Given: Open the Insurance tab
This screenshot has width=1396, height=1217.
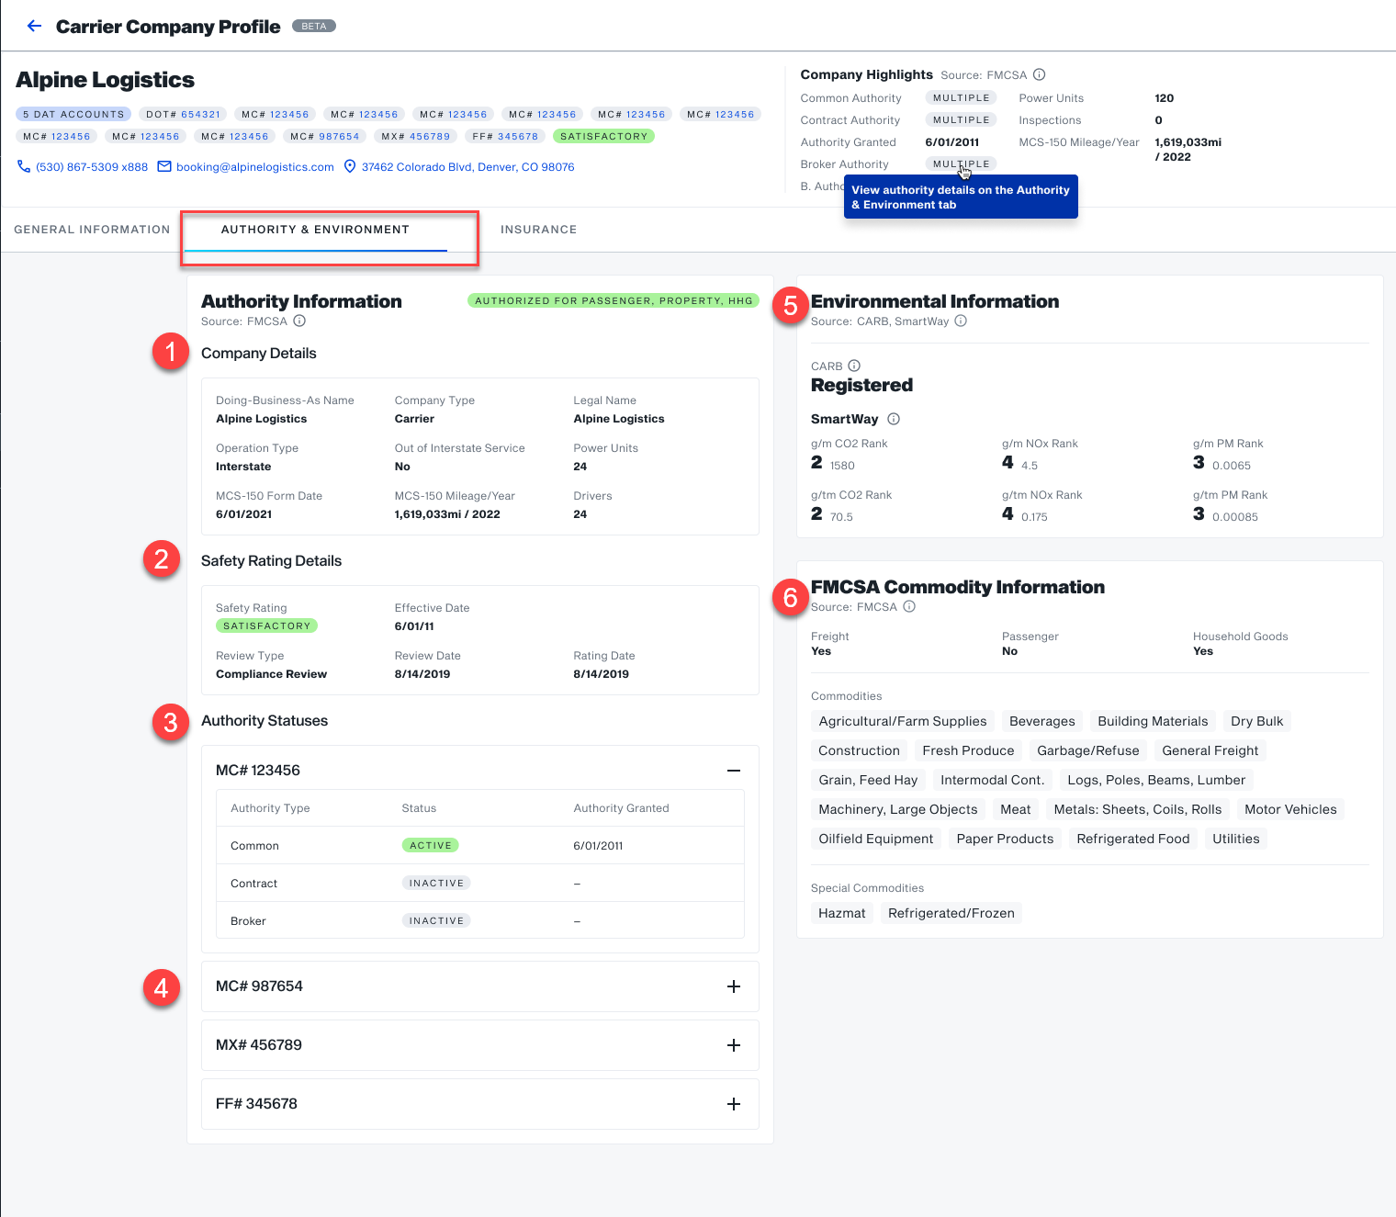Looking at the screenshot, I should point(538,230).
